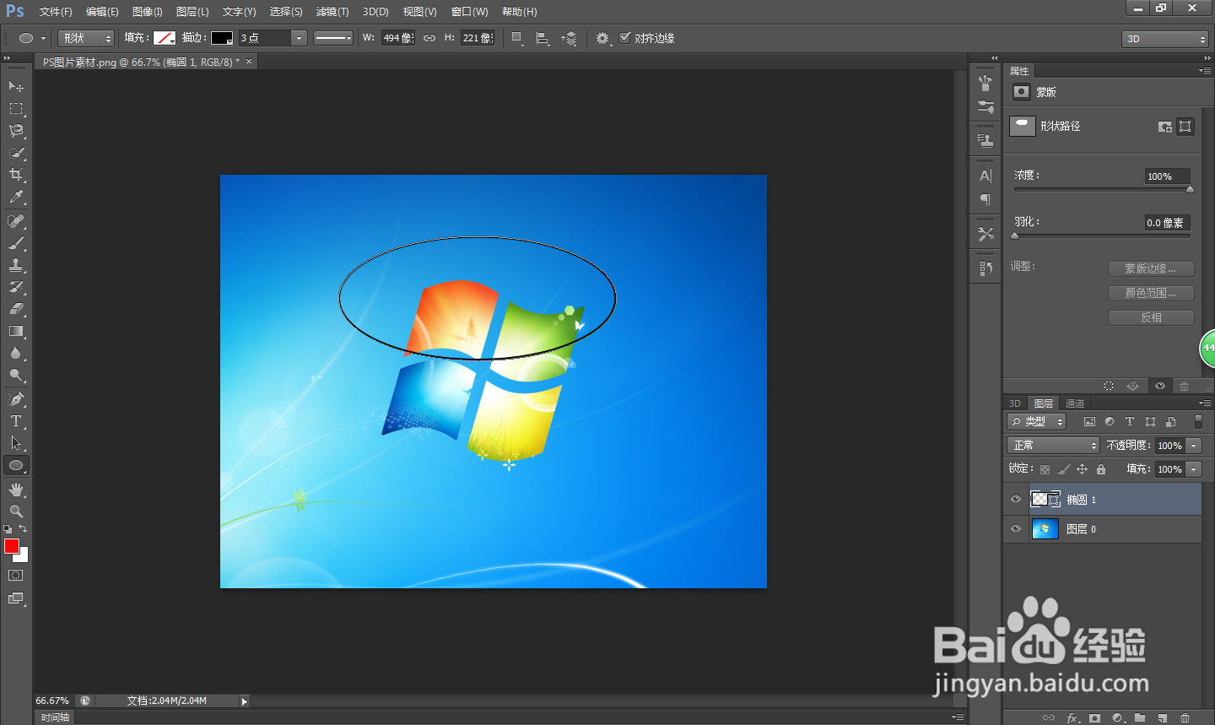
Task: Click the 蒙版边缘 button
Action: click(1151, 268)
